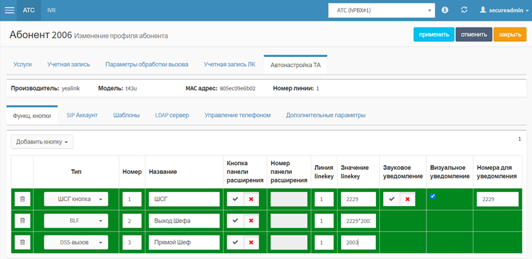
Task: Click expansion panel number field in Выход Шефа row
Action: point(289,221)
